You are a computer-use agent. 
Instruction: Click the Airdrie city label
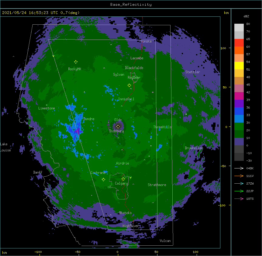point(122,163)
